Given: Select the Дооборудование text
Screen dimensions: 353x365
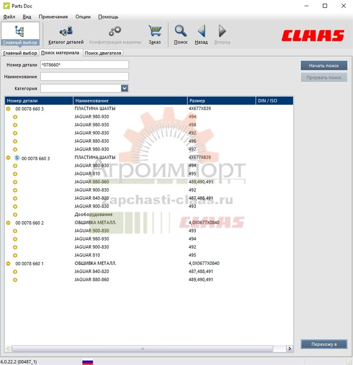Looking at the screenshot, I should 93,214.
